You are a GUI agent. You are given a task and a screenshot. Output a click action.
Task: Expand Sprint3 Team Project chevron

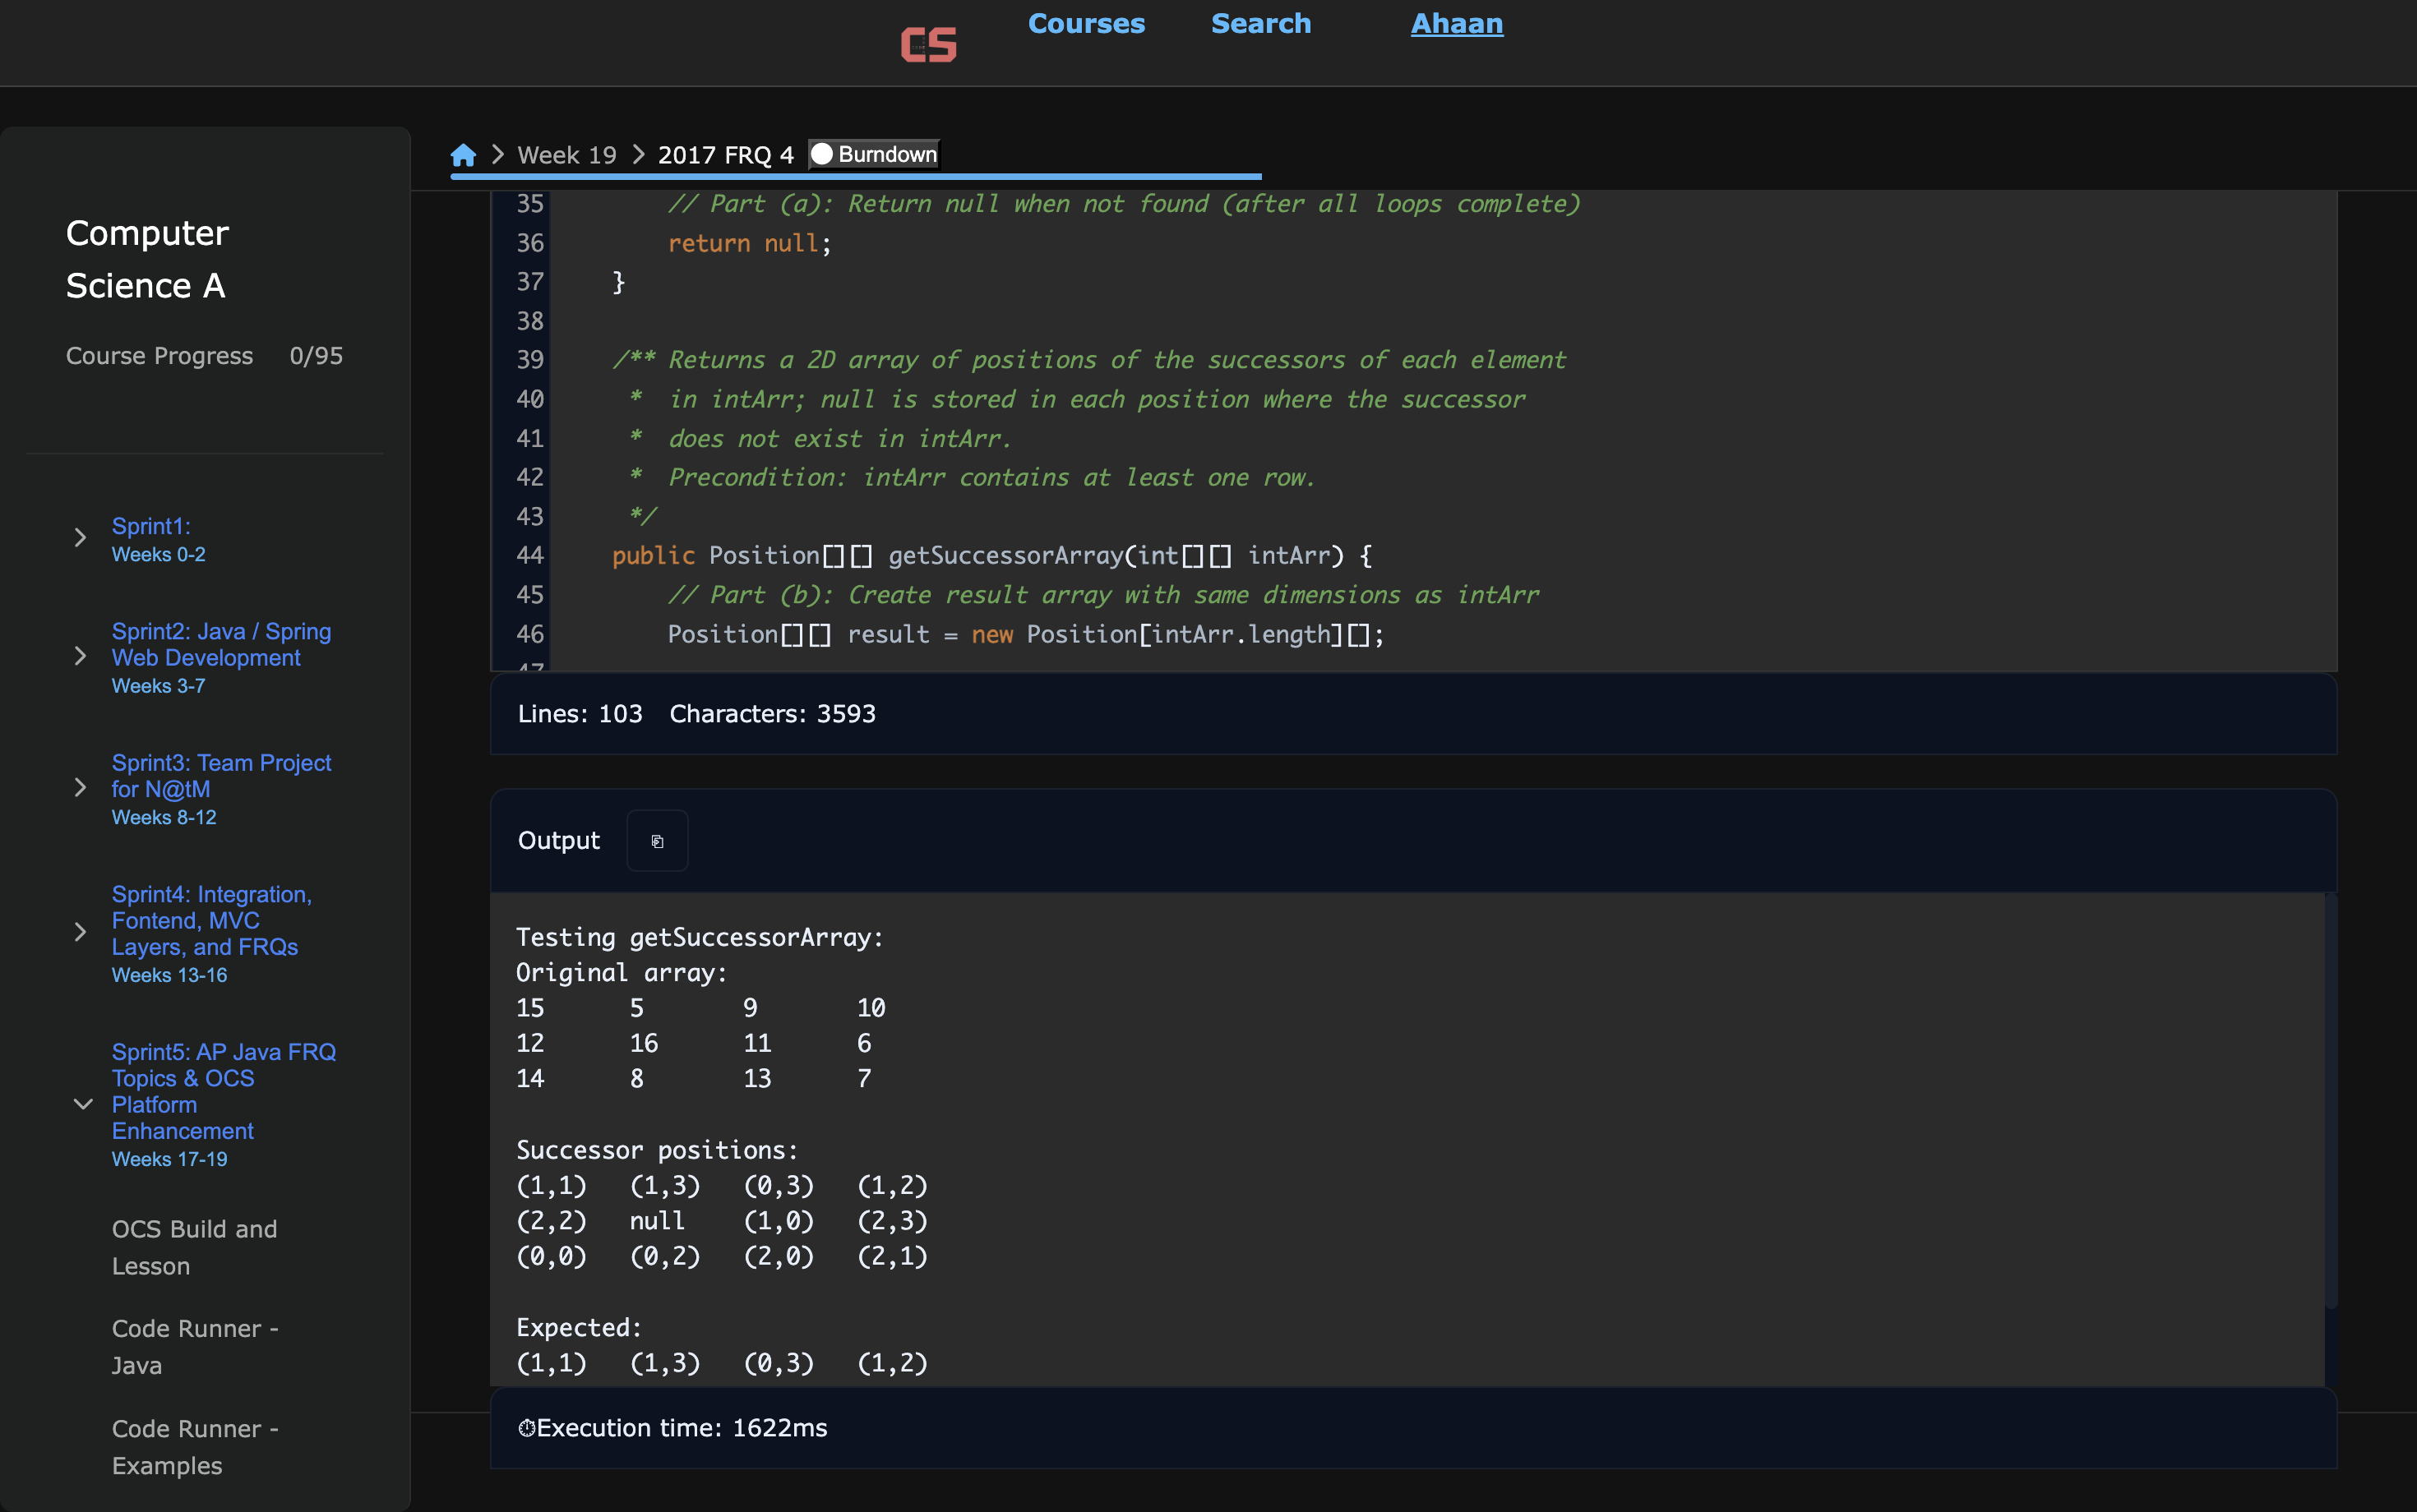81,788
